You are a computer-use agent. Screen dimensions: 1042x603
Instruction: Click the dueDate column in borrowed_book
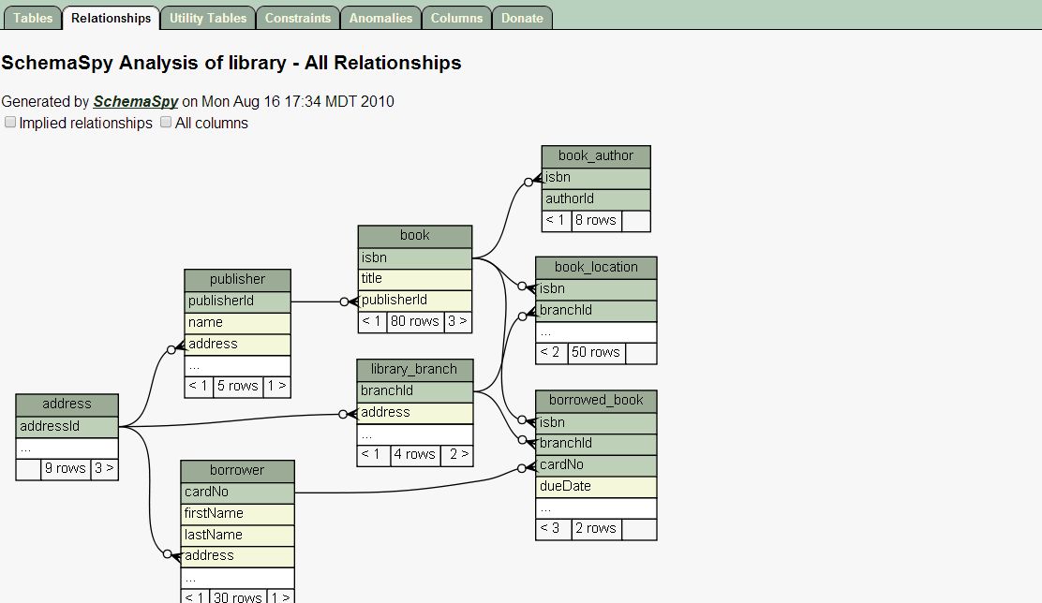click(x=596, y=487)
